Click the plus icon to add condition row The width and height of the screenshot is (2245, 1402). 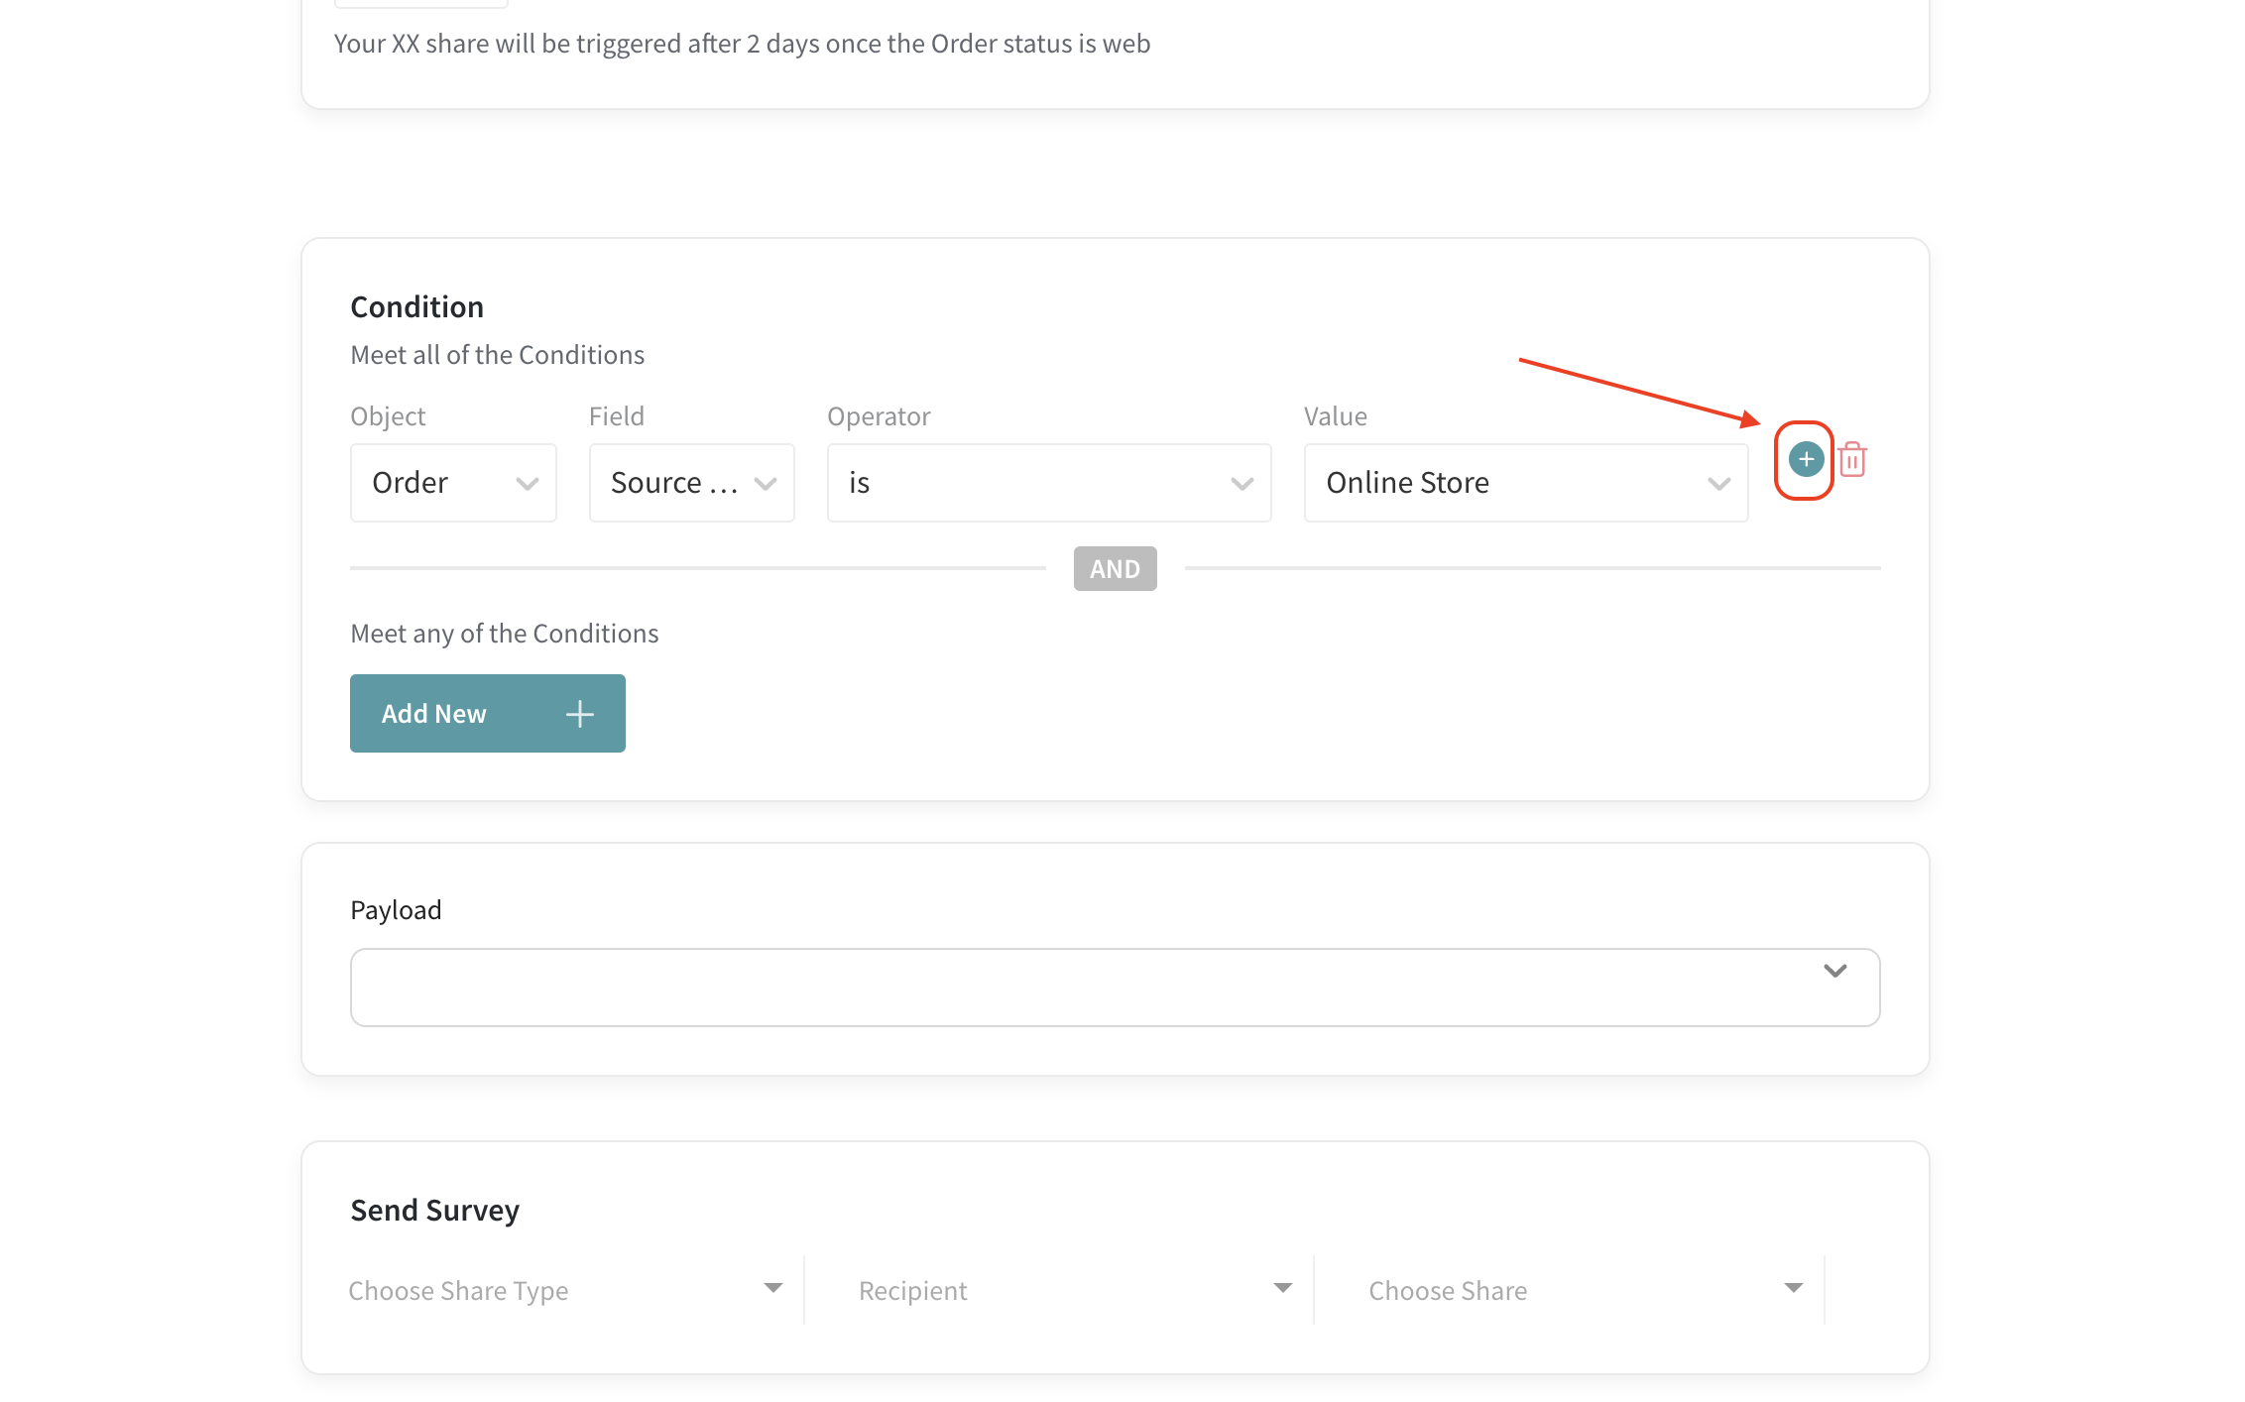[x=1805, y=459]
